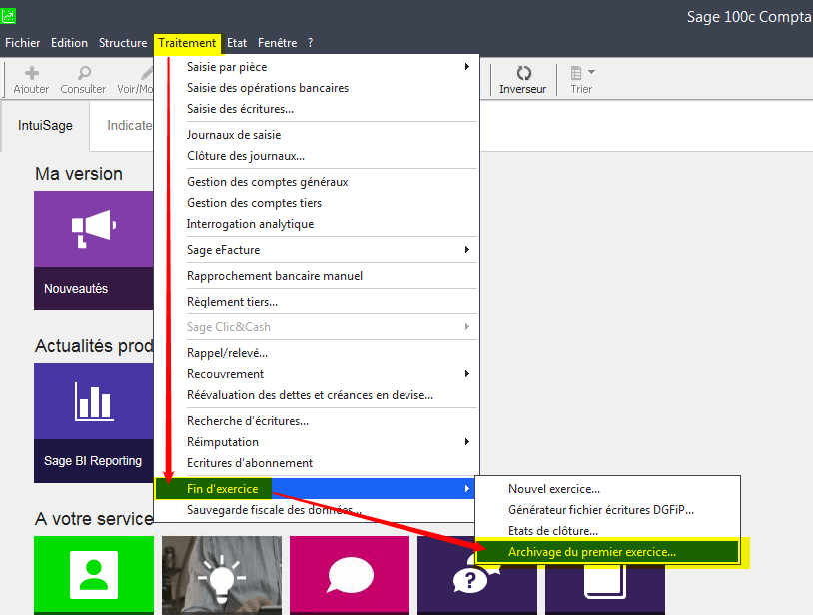Image resolution: width=813 pixels, height=615 pixels.
Task: Click the Ajouter plus icon in toolbar
Action: pos(31,74)
